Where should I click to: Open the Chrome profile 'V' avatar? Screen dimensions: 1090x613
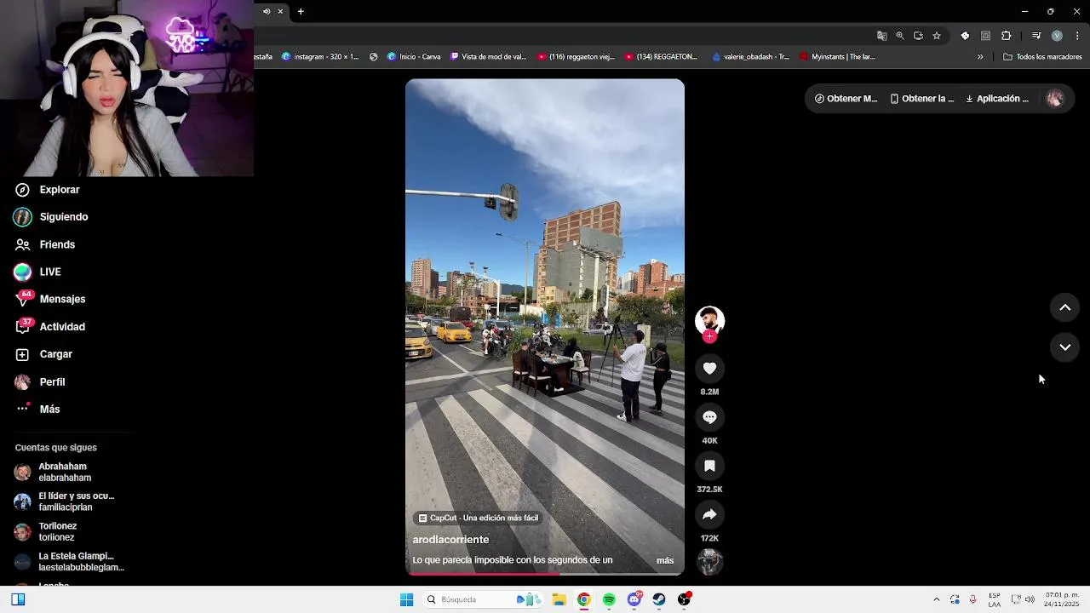pyautogui.click(x=1057, y=36)
